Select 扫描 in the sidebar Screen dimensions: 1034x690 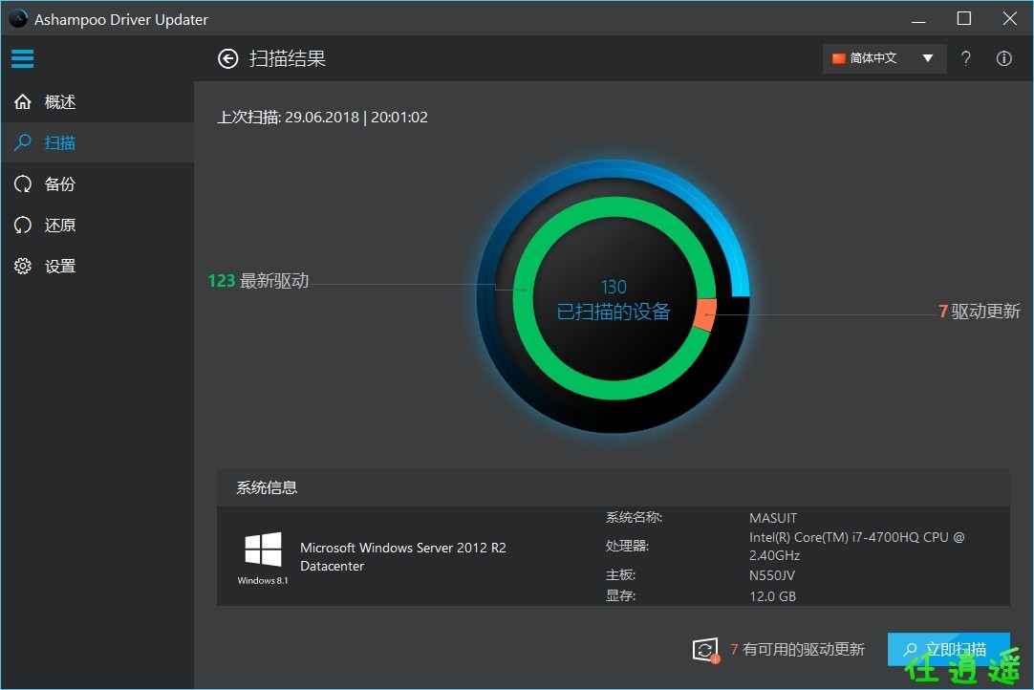pyautogui.click(x=97, y=142)
